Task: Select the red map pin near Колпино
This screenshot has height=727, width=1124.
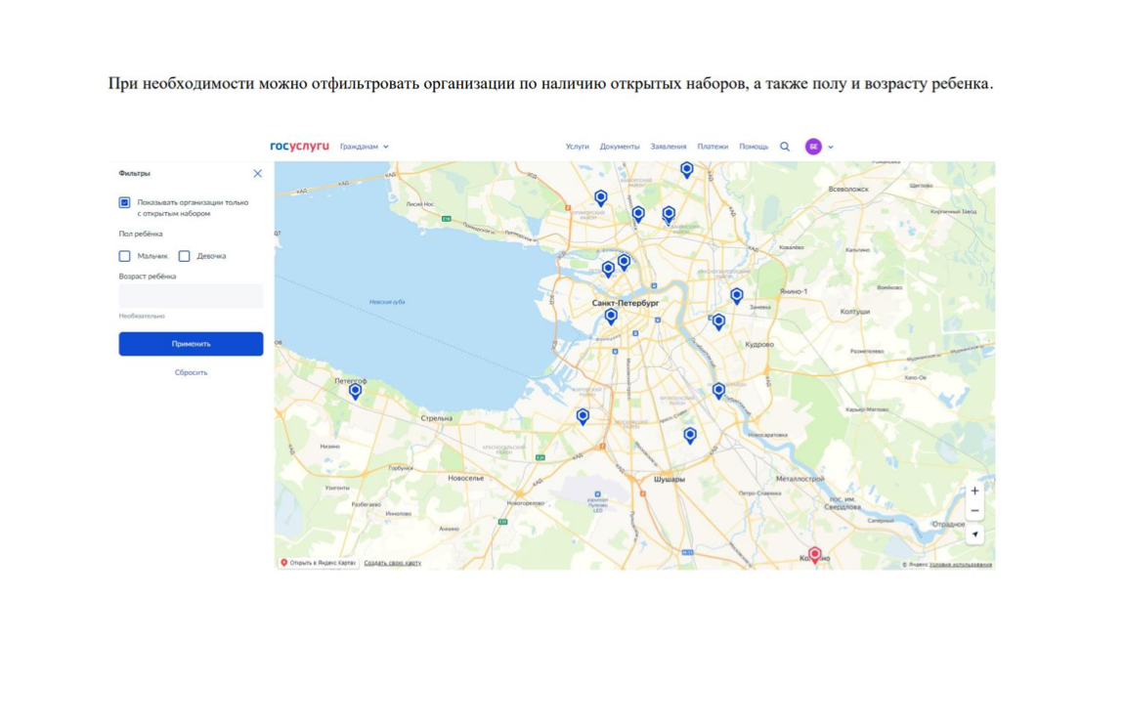Action: (814, 555)
